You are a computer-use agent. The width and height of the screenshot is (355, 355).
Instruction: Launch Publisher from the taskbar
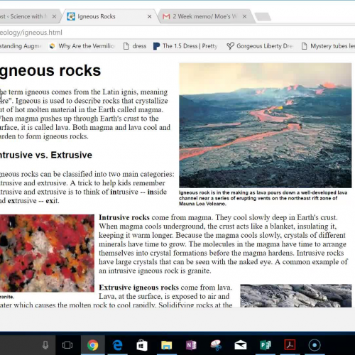(x=266, y=345)
